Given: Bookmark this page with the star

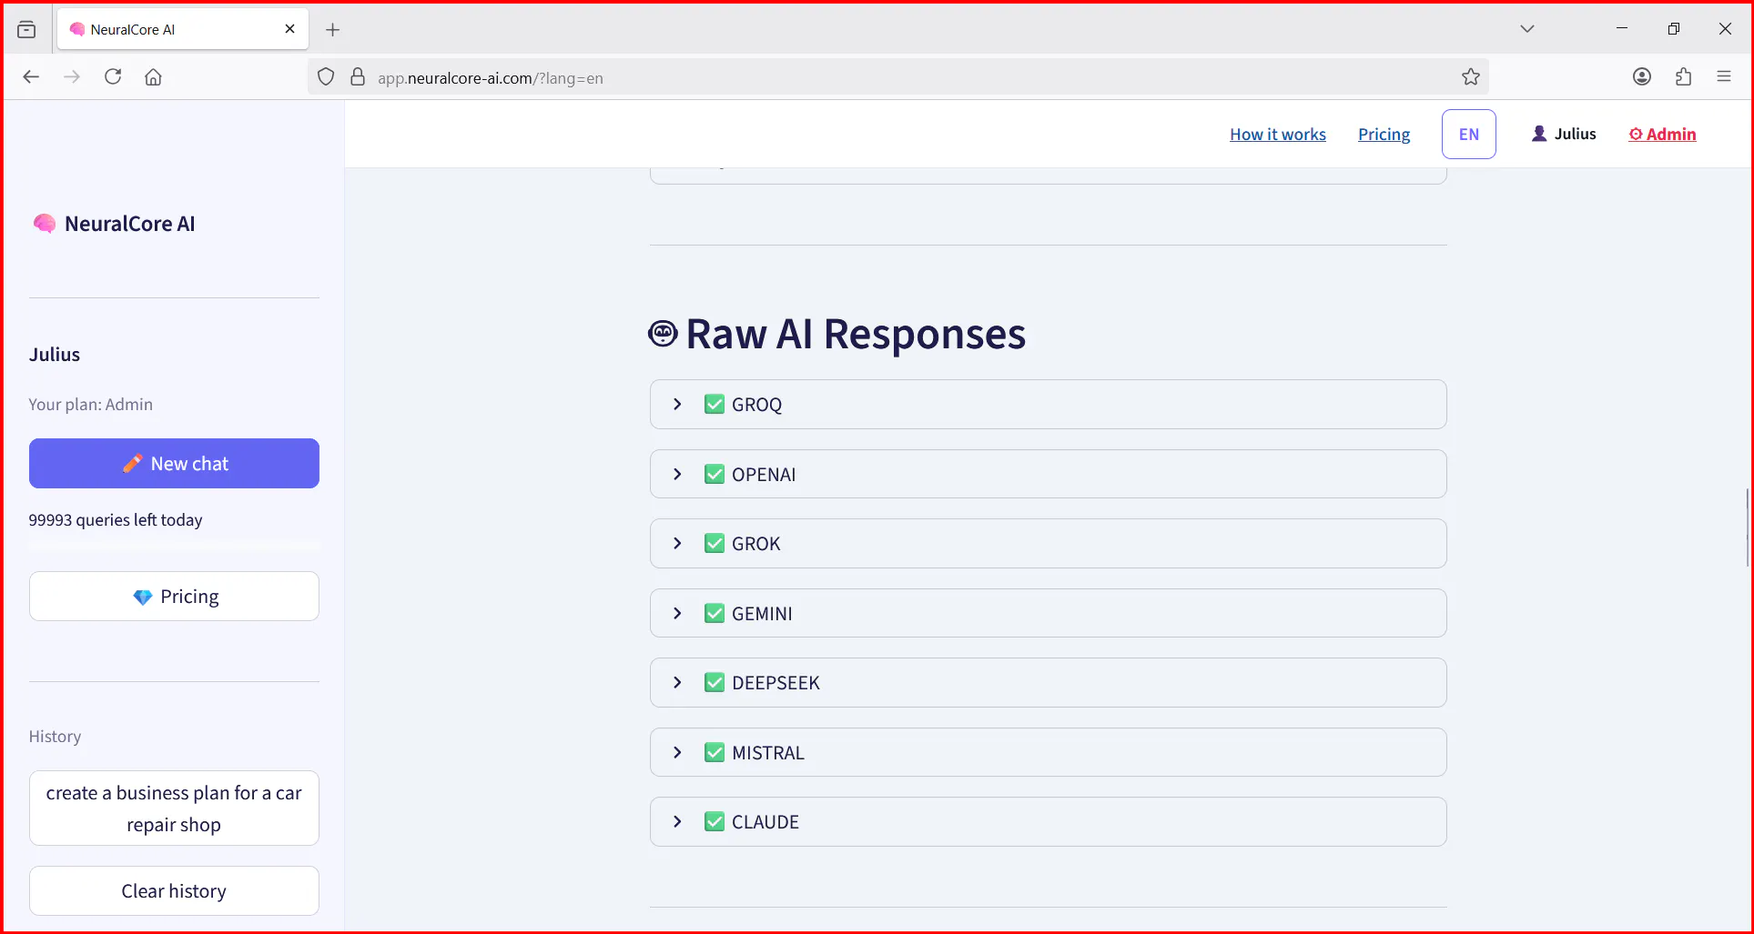Looking at the screenshot, I should (x=1471, y=77).
